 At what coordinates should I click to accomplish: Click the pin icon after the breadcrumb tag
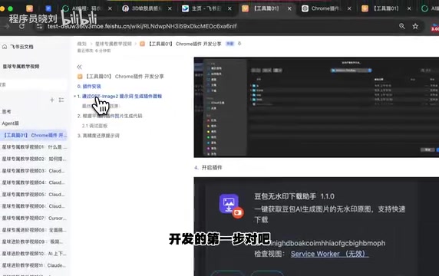pyautogui.click(x=239, y=44)
